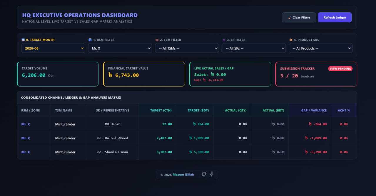Click the ৳ -5,390.00 gap value

[316, 152]
